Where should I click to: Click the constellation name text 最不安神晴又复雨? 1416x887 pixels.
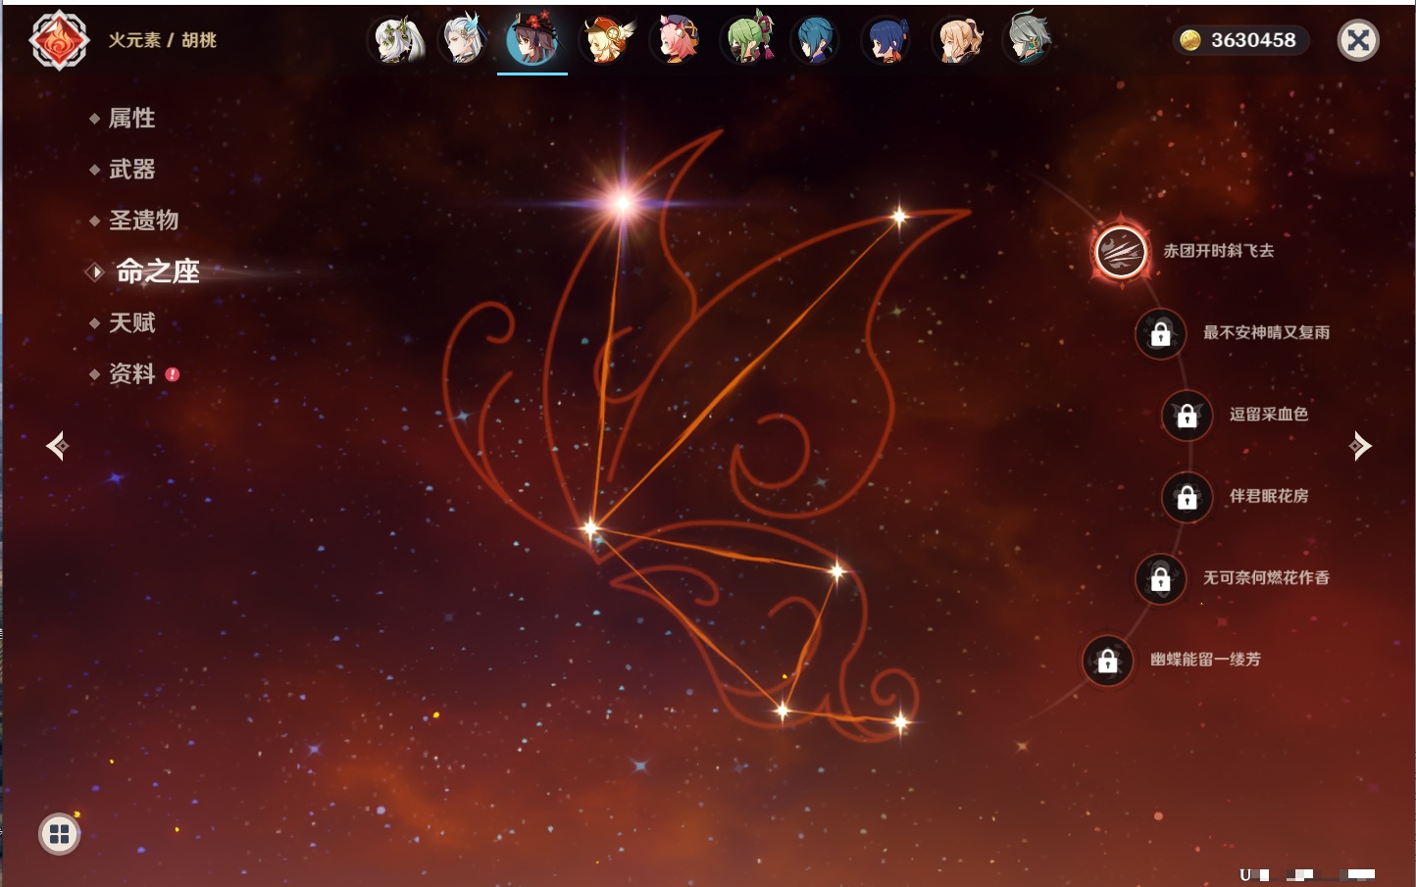[1267, 332]
